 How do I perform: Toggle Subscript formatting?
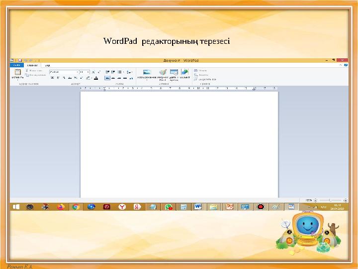coord(76,78)
